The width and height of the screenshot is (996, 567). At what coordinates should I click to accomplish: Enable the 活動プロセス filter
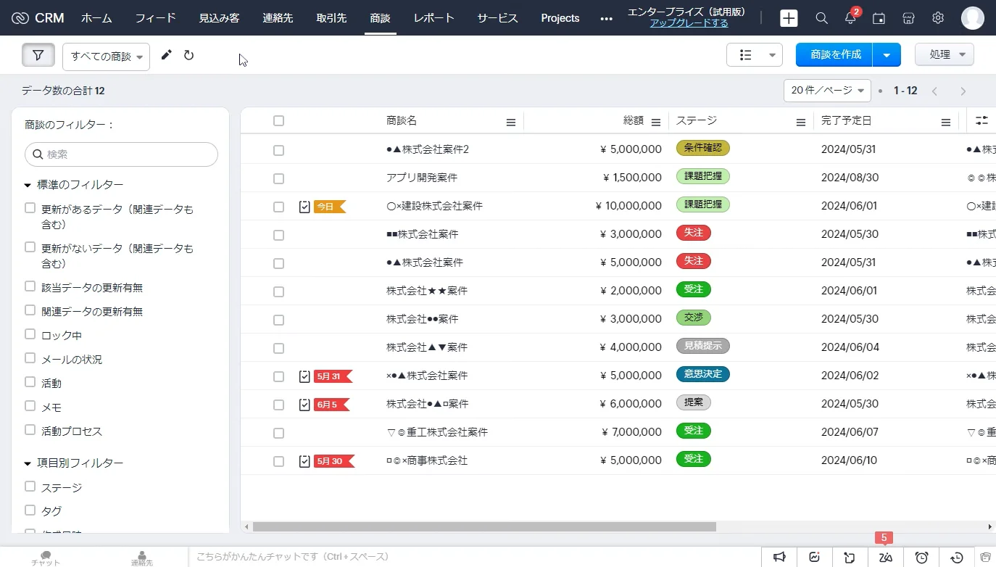pyautogui.click(x=30, y=430)
